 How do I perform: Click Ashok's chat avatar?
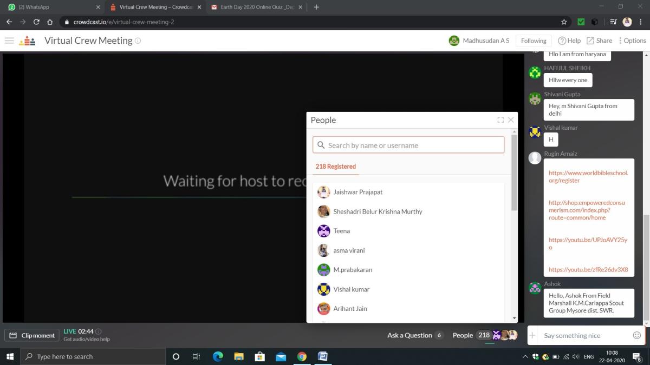click(x=535, y=288)
